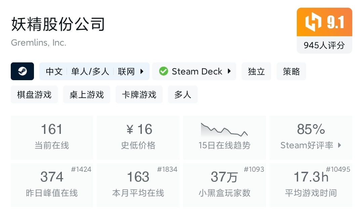Tap the 多人 tag
The height and width of the screenshot is (209, 363).
click(x=183, y=95)
